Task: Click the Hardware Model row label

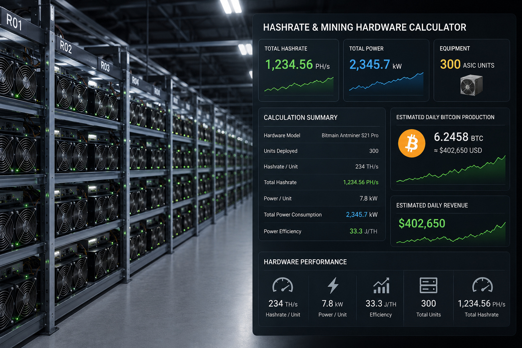Action: [282, 135]
